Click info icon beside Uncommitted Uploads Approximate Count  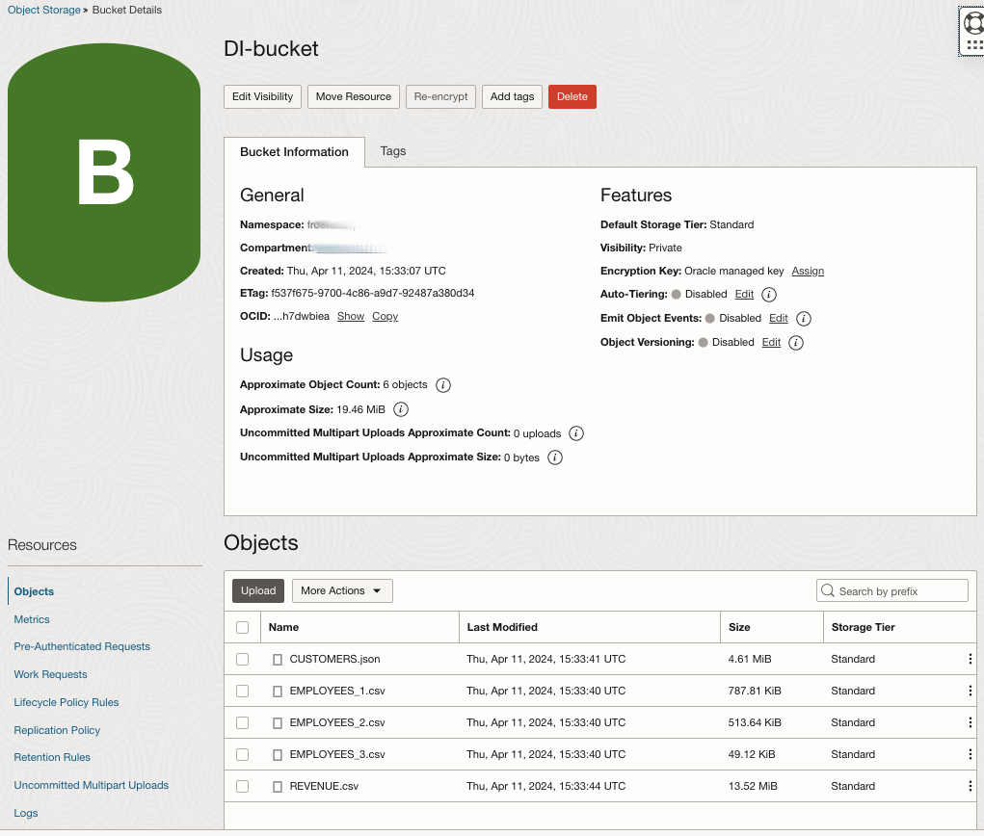click(x=576, y=433)
